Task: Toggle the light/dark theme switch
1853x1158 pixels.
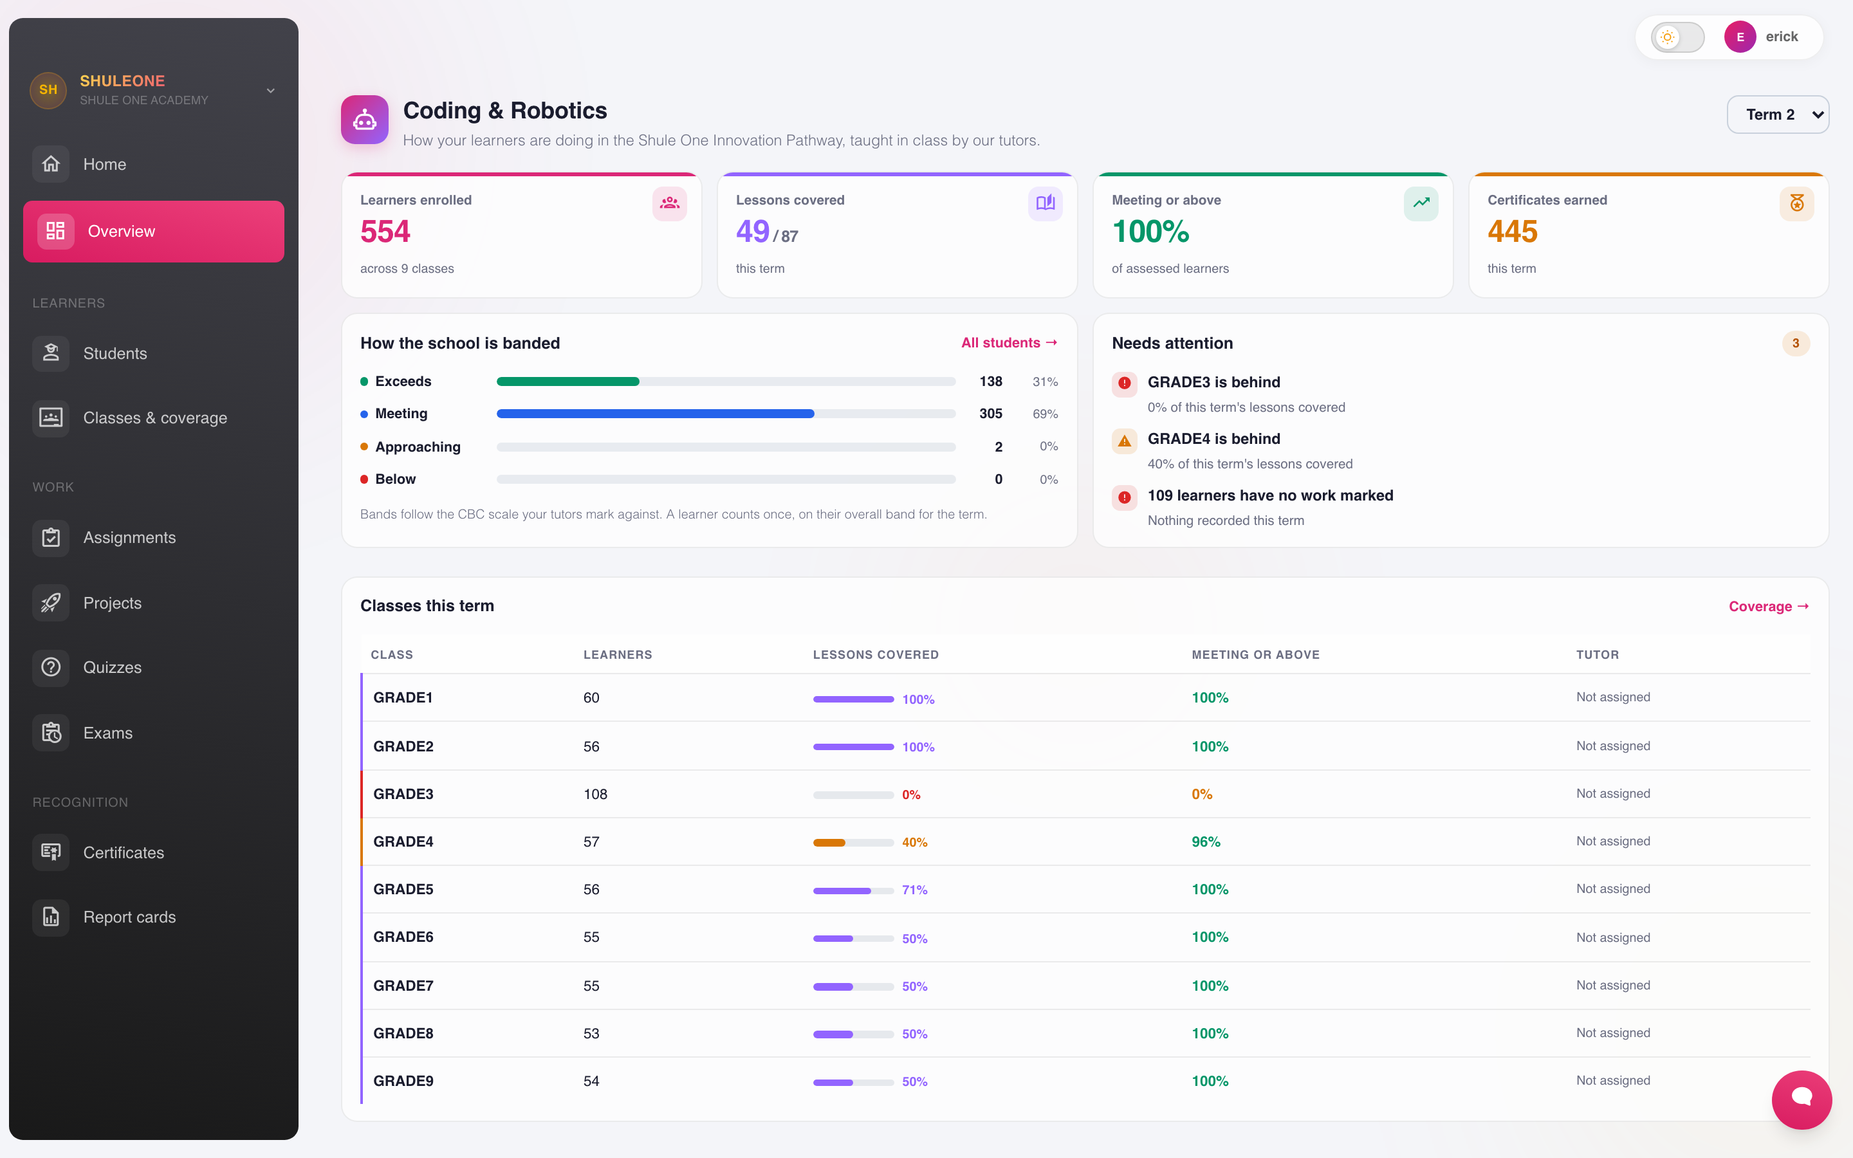Action: pyautogui.click(x=1677, y=37)
